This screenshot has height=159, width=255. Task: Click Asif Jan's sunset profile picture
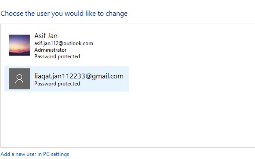click(x=19, y=45)
